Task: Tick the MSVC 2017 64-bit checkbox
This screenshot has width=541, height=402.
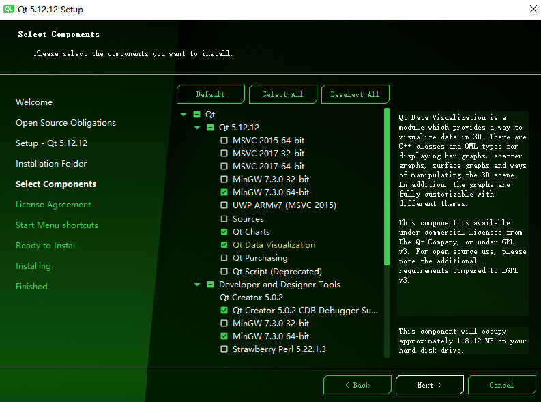Action: 224,167
